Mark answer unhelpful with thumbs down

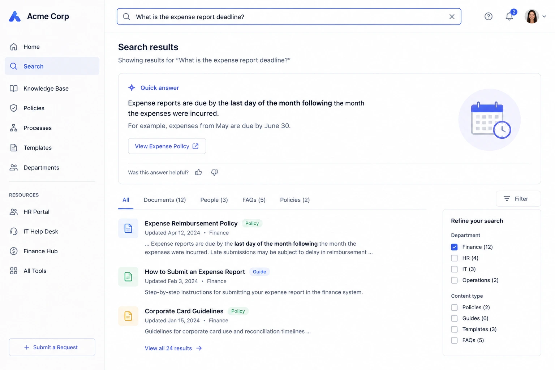pyautogui.click(x=214, y=172)
